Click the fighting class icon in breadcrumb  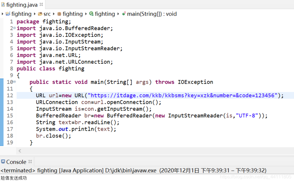91,14
